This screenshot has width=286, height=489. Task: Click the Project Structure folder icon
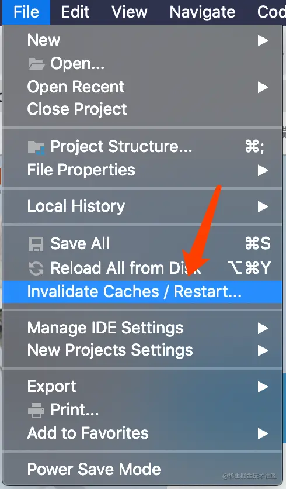click(x=36, y=147)
